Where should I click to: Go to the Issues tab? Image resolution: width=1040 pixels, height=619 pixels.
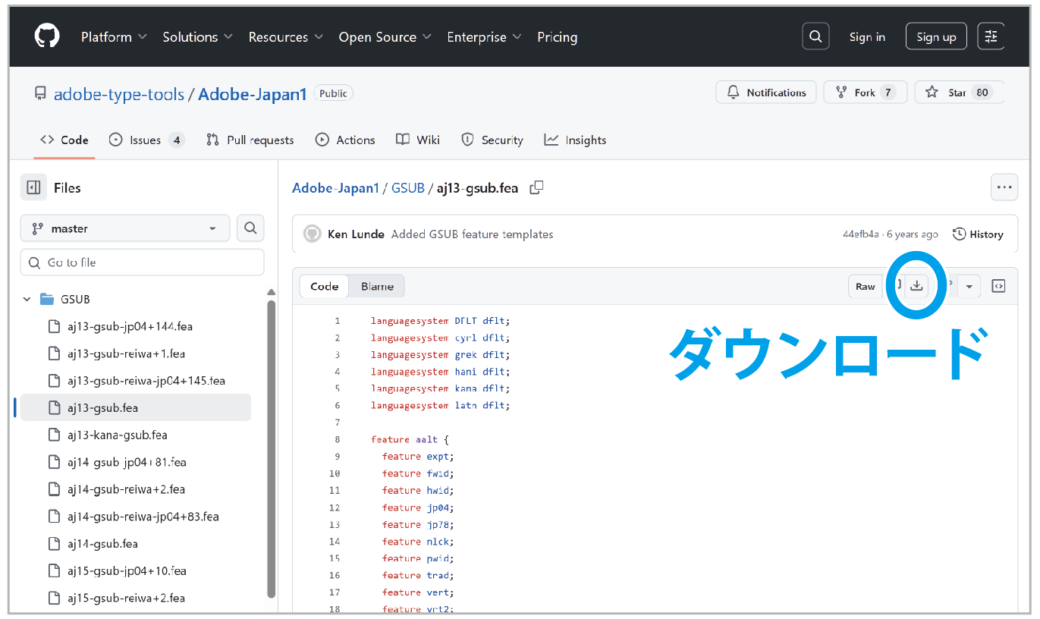[146, 140]
